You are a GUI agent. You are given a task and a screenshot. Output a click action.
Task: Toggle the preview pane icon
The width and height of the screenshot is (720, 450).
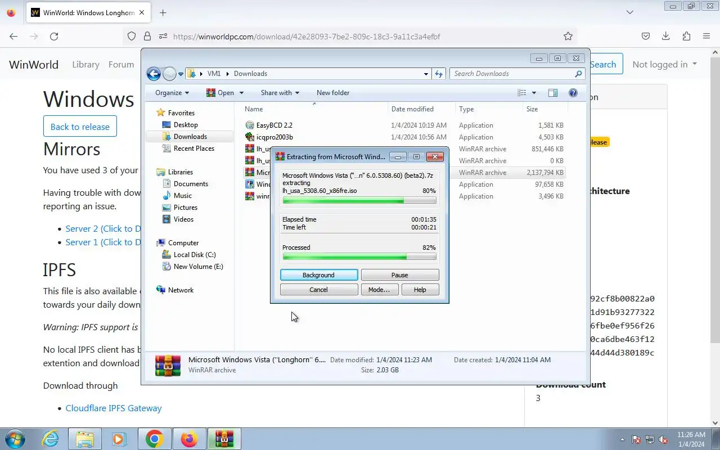(x=553, y=93)
